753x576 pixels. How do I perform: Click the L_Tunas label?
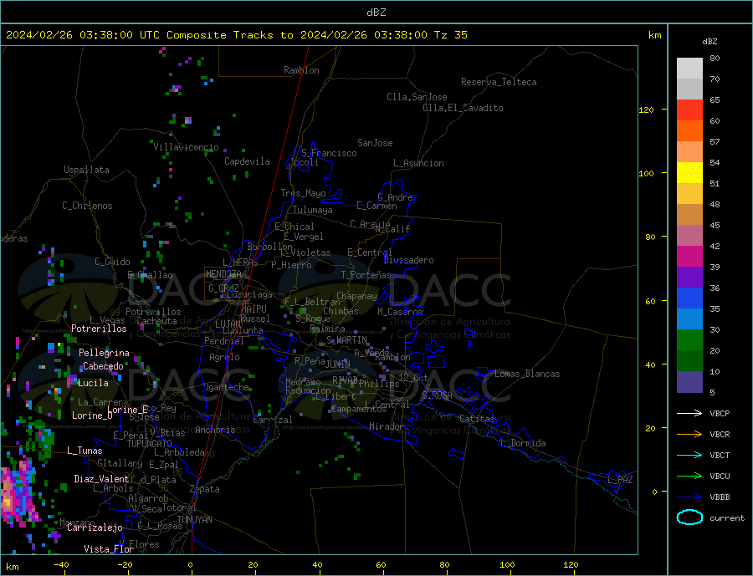85,451
